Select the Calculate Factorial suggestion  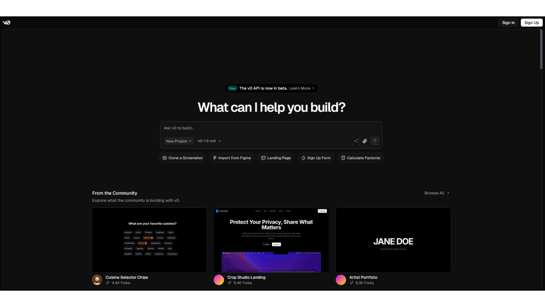pyautogui.click(x=360, y=158)
